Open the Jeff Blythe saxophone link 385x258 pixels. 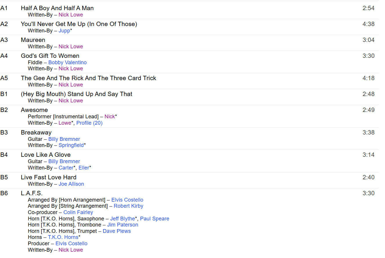point(123,219)
